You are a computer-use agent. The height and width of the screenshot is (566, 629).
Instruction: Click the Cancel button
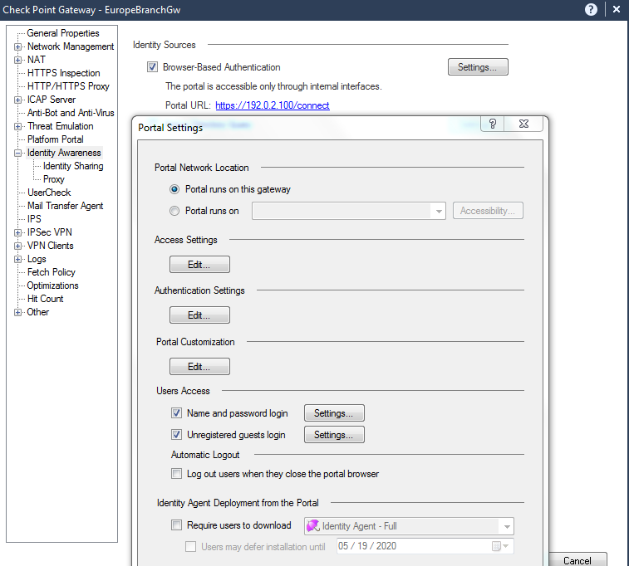[x=577, y=560]
